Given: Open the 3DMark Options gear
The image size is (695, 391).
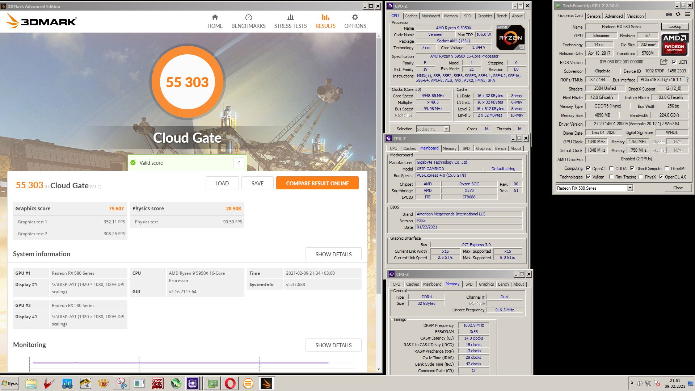Looking at the screenshot, I should 355,21.
